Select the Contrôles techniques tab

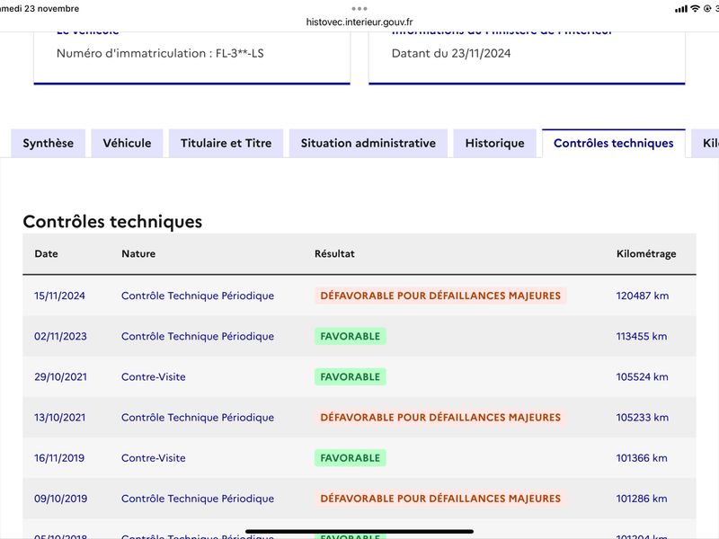(x=614, y=143)
